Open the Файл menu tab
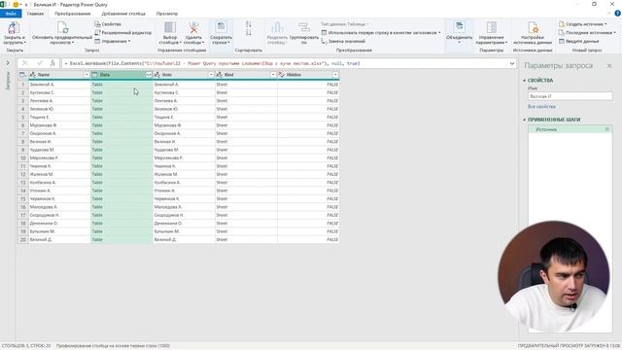The height and width of the screenshot is (350, 622). pyautogui.click(x=11, y=14)
